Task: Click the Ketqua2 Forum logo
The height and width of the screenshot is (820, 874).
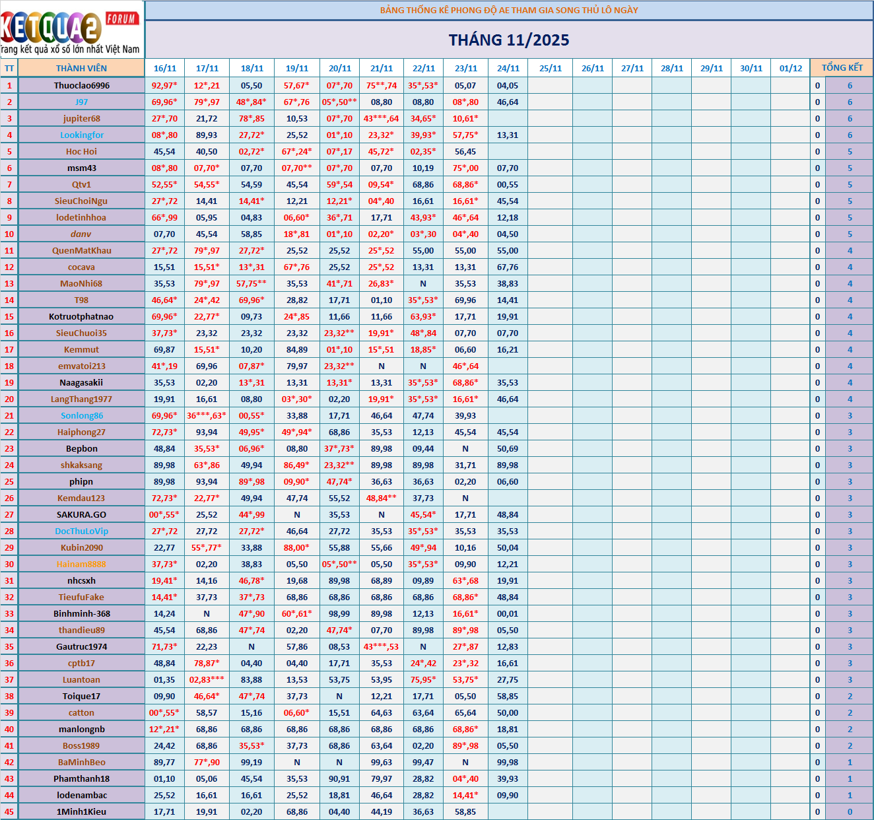Action: click(71, 29)
